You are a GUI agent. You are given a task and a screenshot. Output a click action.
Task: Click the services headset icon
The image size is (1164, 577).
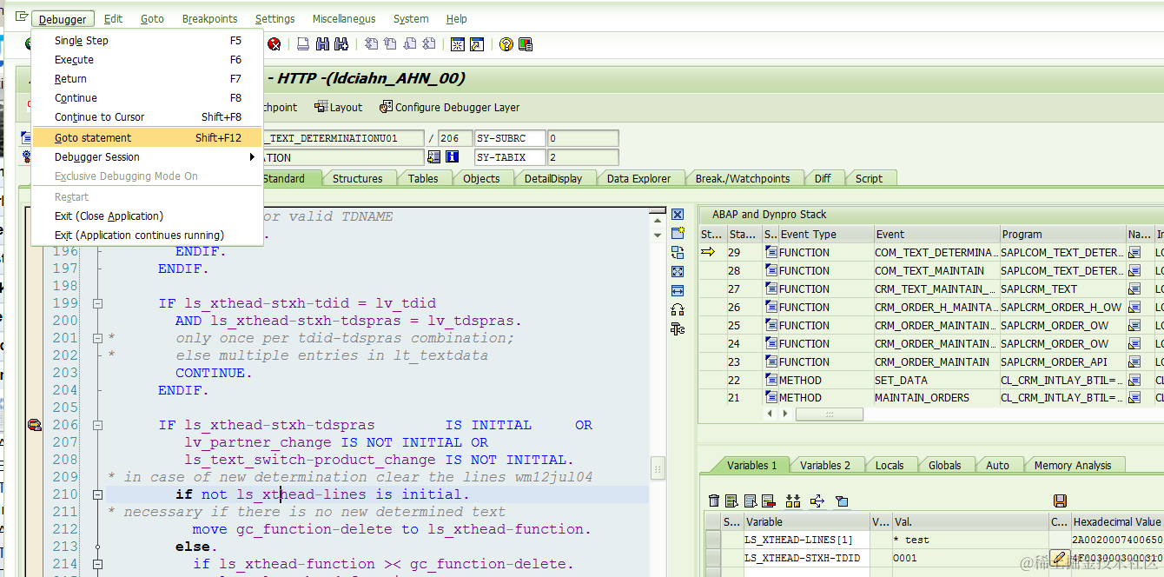(x=678, y=310)
